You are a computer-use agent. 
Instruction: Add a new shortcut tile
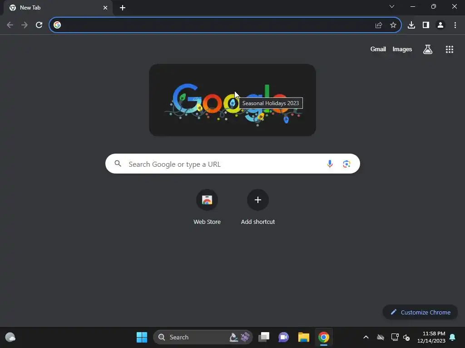tap(258, 207)
